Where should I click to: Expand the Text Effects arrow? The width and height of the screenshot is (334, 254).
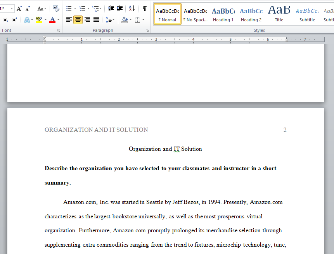32,20
